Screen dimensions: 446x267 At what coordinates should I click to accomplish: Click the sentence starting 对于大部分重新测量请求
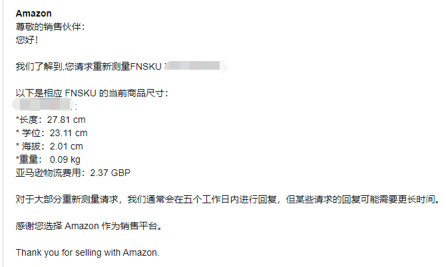[x=226, y=199]
